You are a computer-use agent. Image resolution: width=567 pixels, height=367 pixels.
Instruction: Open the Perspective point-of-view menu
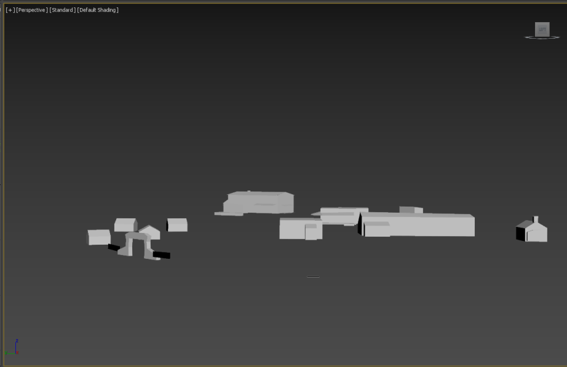[32, 10]
